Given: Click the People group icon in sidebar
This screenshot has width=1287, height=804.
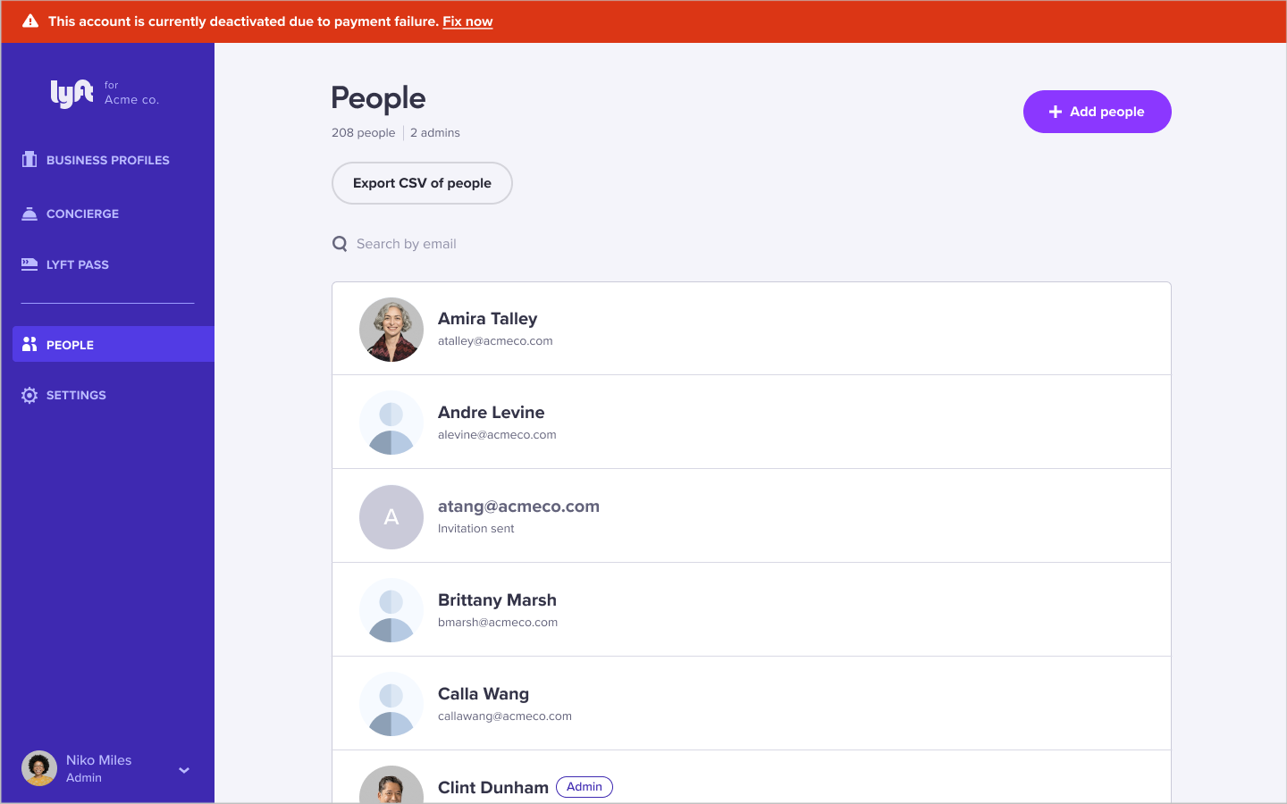Looking at the screenshot, I should [29, 344].
